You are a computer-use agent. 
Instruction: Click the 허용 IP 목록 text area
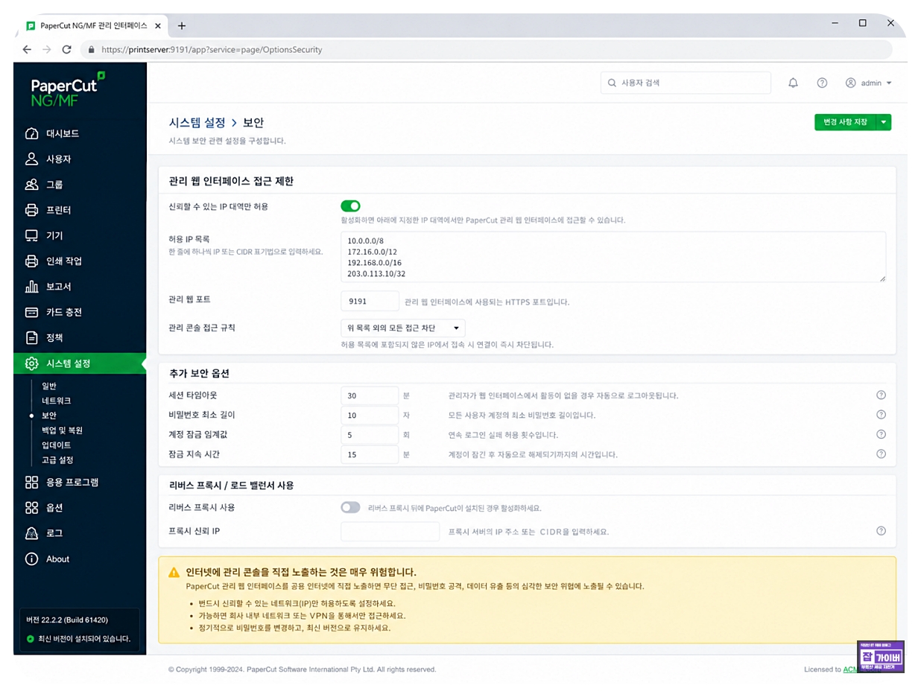click(x=613, y=256)
